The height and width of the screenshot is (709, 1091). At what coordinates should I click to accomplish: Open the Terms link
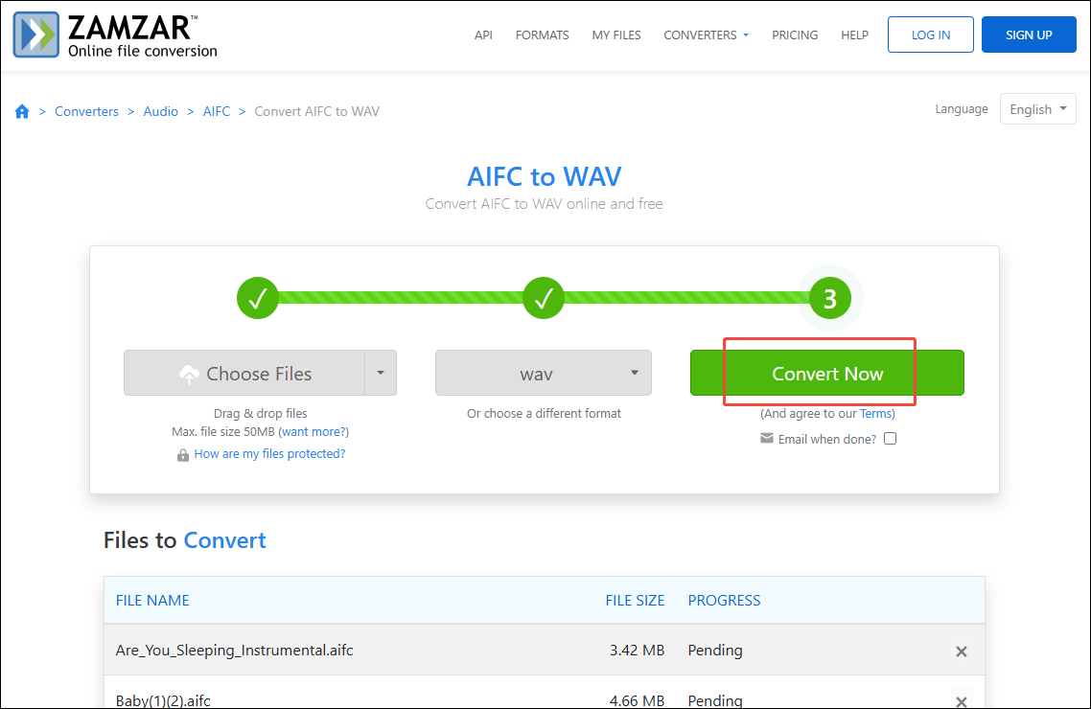[x=875, y=414]
